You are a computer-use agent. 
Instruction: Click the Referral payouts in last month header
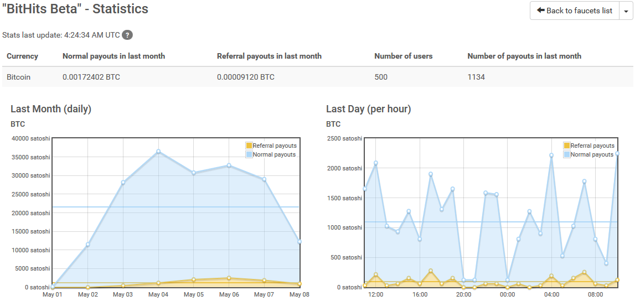[269, 56]
